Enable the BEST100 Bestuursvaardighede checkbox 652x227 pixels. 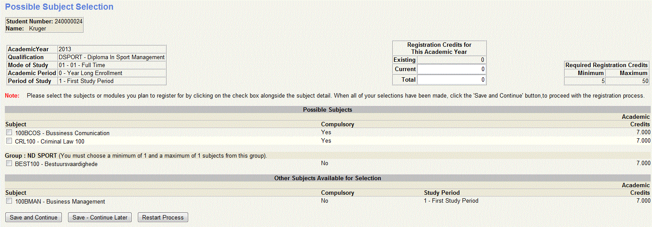[x=9, y=163]
